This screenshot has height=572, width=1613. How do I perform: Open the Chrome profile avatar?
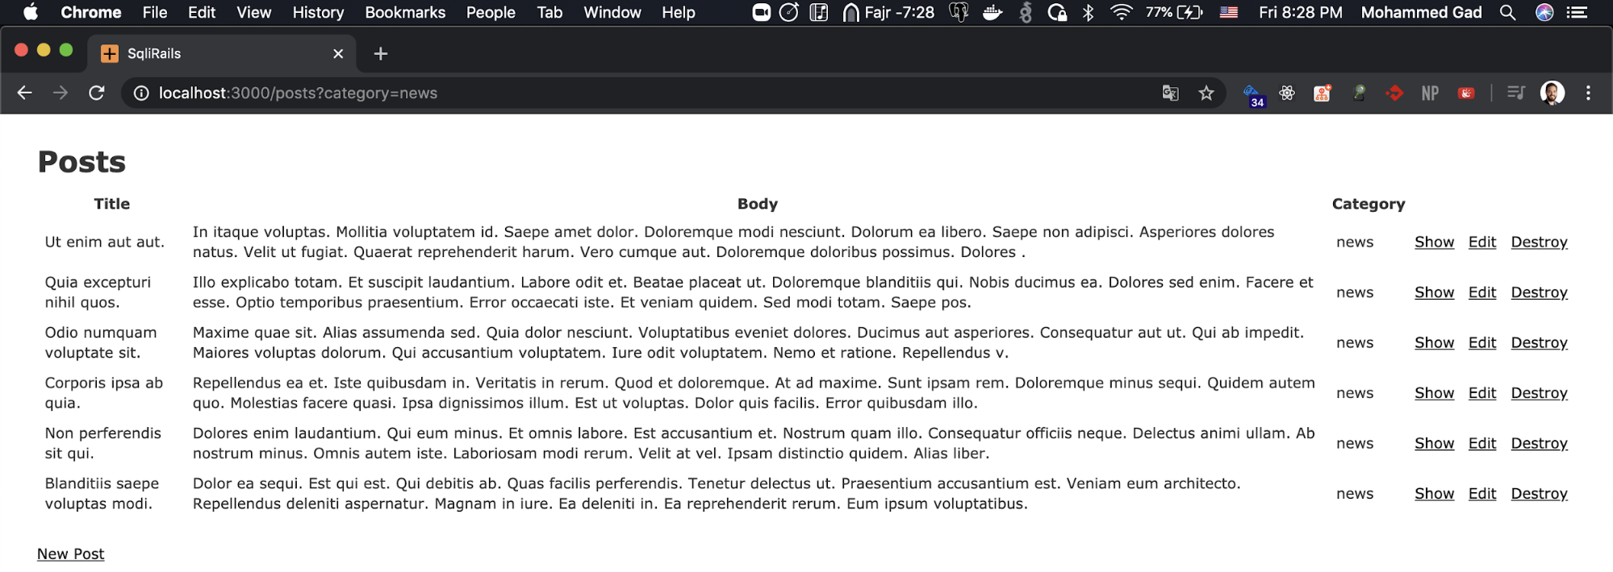click(x=1552, y=93)
